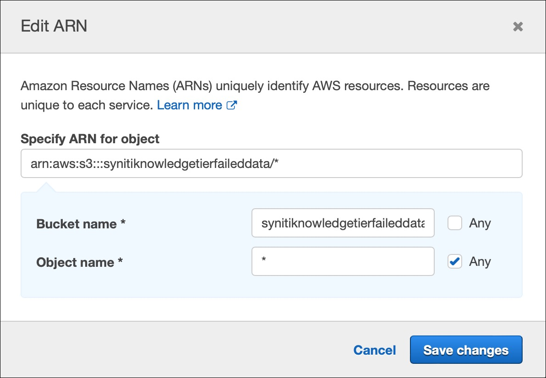
Task: Click the Save changes button
Action: click(x=466, y=350)
